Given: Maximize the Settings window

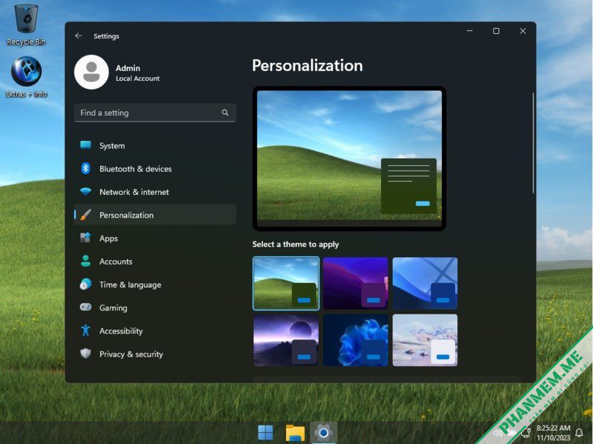Looking at the screenshot, I should 496,31.
